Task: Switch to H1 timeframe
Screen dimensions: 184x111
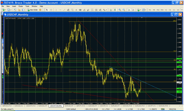Action: click(x=166, y=10)
